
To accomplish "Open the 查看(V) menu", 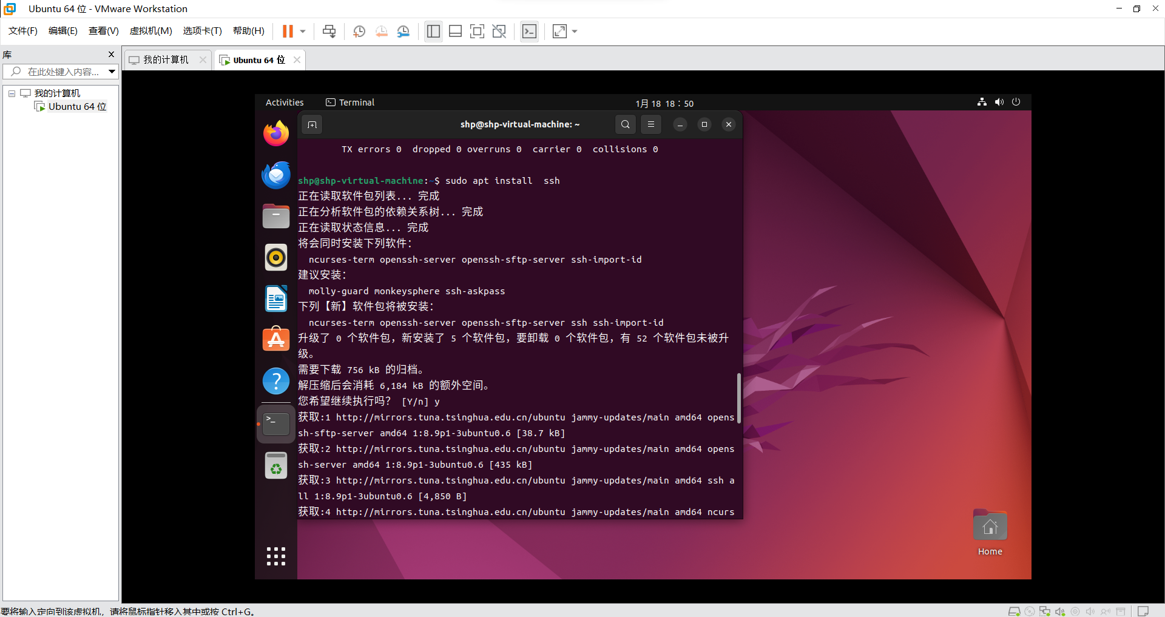I will 104,31.
